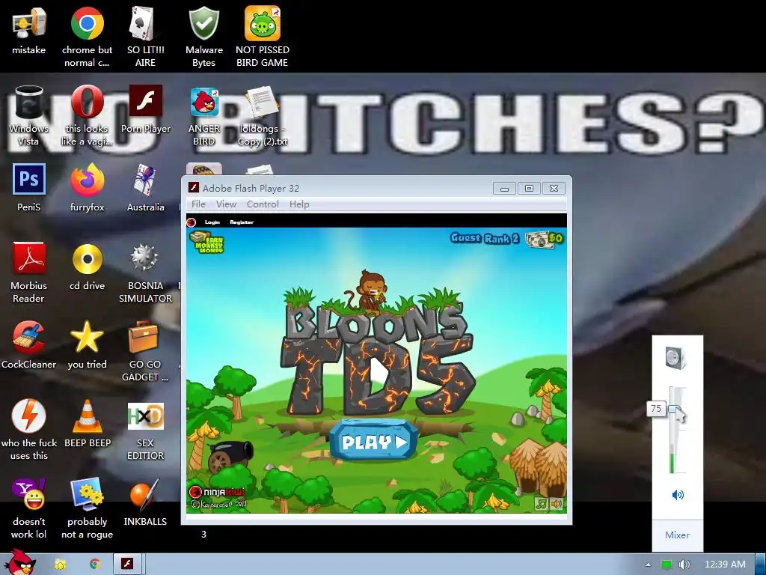Toggle the game sound speaker button
Screen dimensions: 766x575
coord(557,503)
